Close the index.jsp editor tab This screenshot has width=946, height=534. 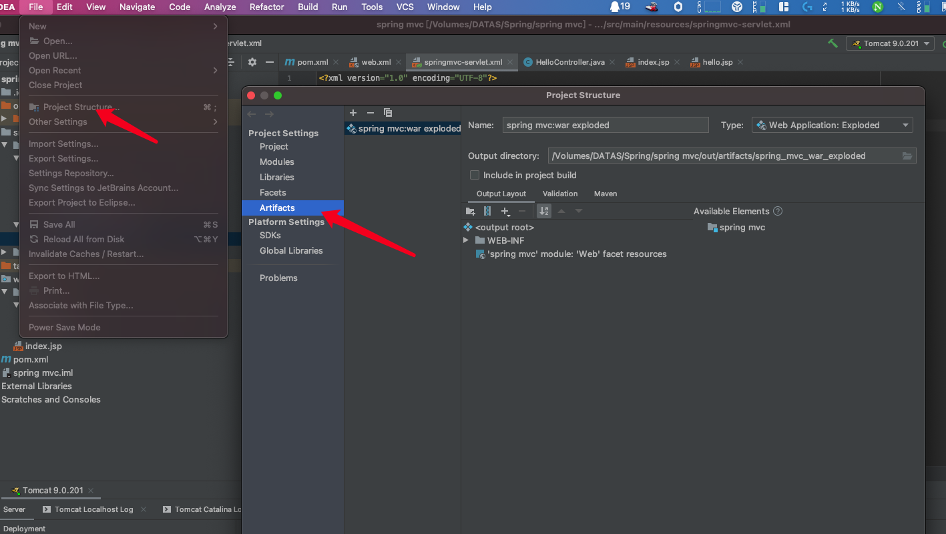[676, 62]
